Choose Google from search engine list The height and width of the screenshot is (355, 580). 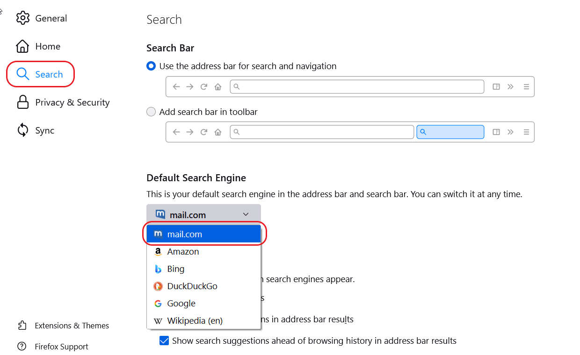coord(203,304)
